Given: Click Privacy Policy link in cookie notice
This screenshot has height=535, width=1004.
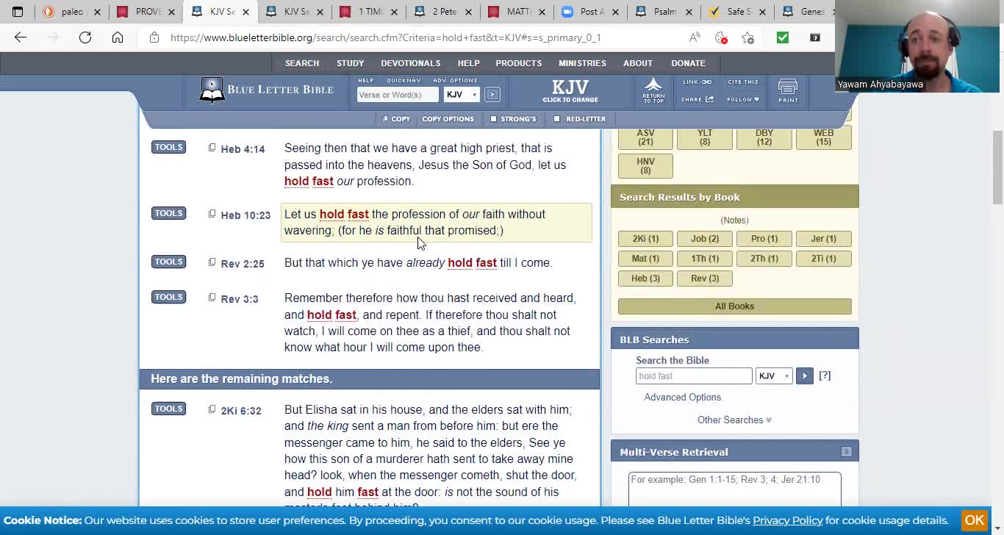Looking at the screenshot, I should [x=787, y=520].
